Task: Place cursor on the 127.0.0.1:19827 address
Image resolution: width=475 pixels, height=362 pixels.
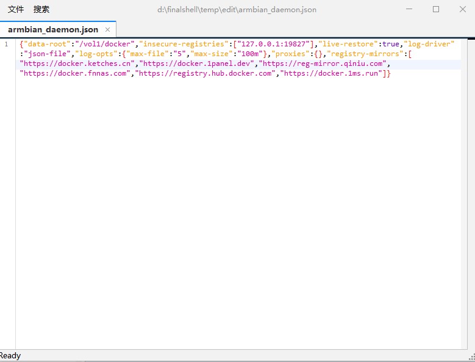Action: (275, 45)
